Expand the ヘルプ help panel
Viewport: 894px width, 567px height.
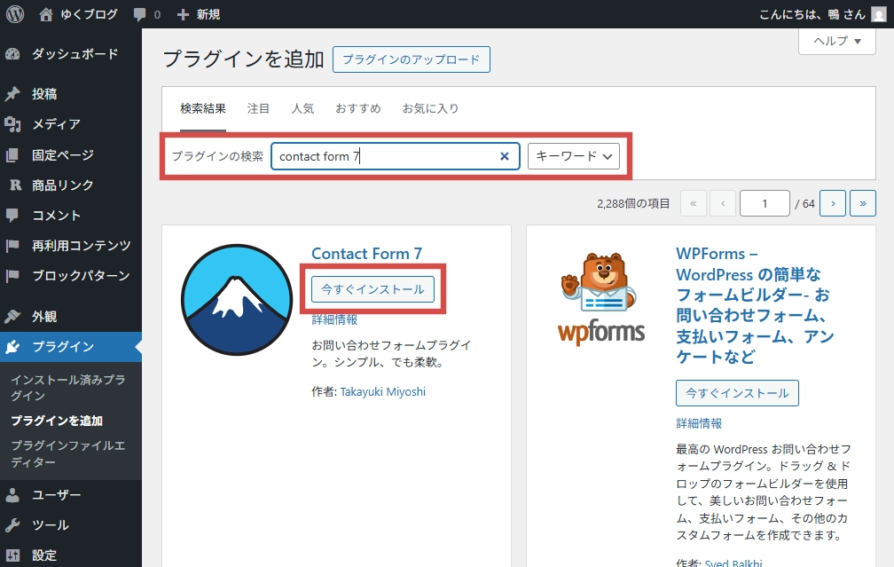coord(837,41)
